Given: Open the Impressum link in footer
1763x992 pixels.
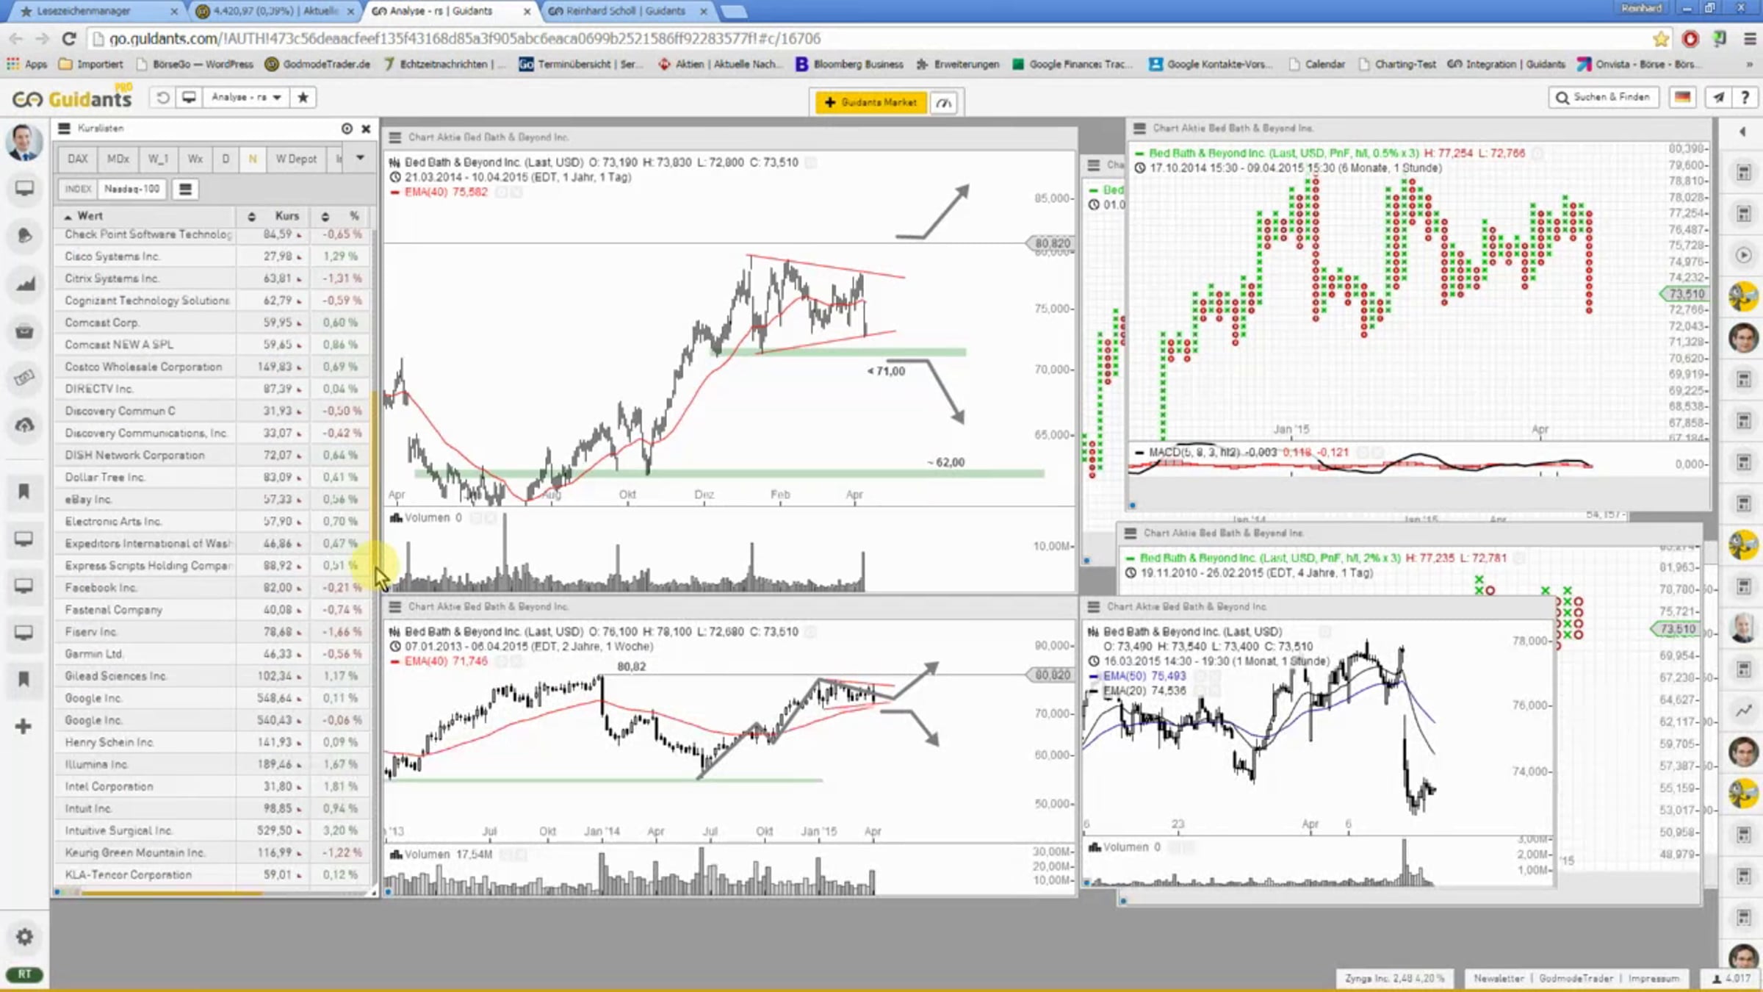Looking at the screenshot, I should click(x=1654, y=979).
